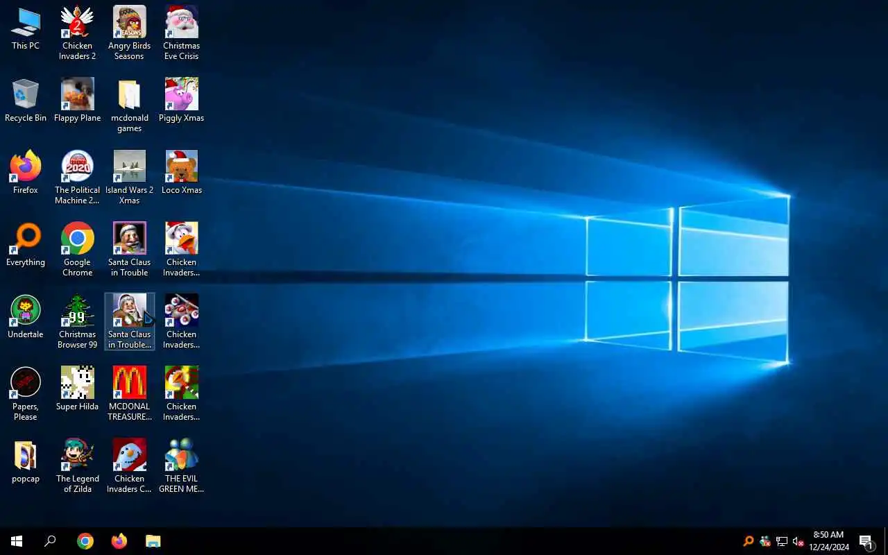The height and width of the screenshot is (555, 888).
Task: Select Chicken Invaders icon showing red-white spaceships
Action: (x=181, y=321)
